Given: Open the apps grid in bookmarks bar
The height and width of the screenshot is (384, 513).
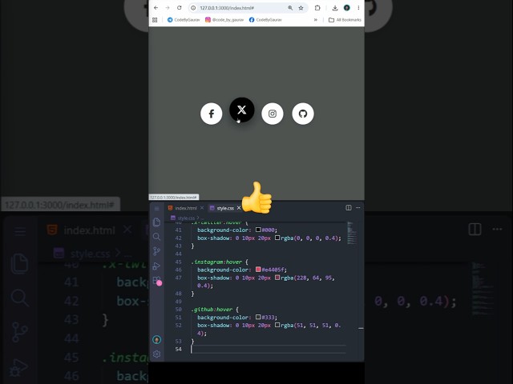Looking at the screenshot, I should 155,20.
